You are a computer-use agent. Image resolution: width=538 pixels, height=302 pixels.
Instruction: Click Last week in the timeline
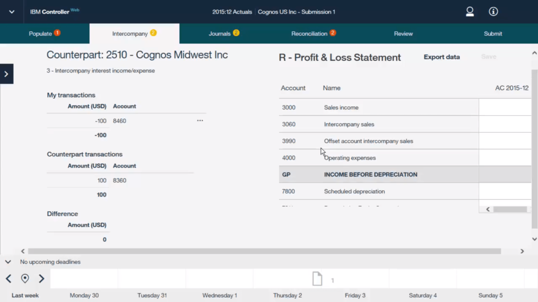24,295
